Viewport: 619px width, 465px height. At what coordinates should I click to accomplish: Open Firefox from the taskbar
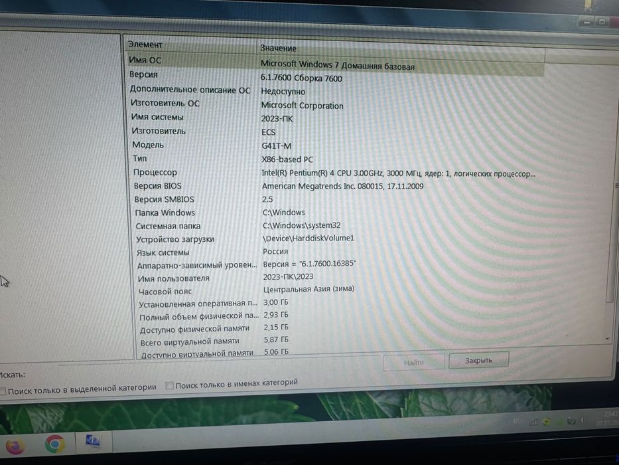[x=15, y=446]
